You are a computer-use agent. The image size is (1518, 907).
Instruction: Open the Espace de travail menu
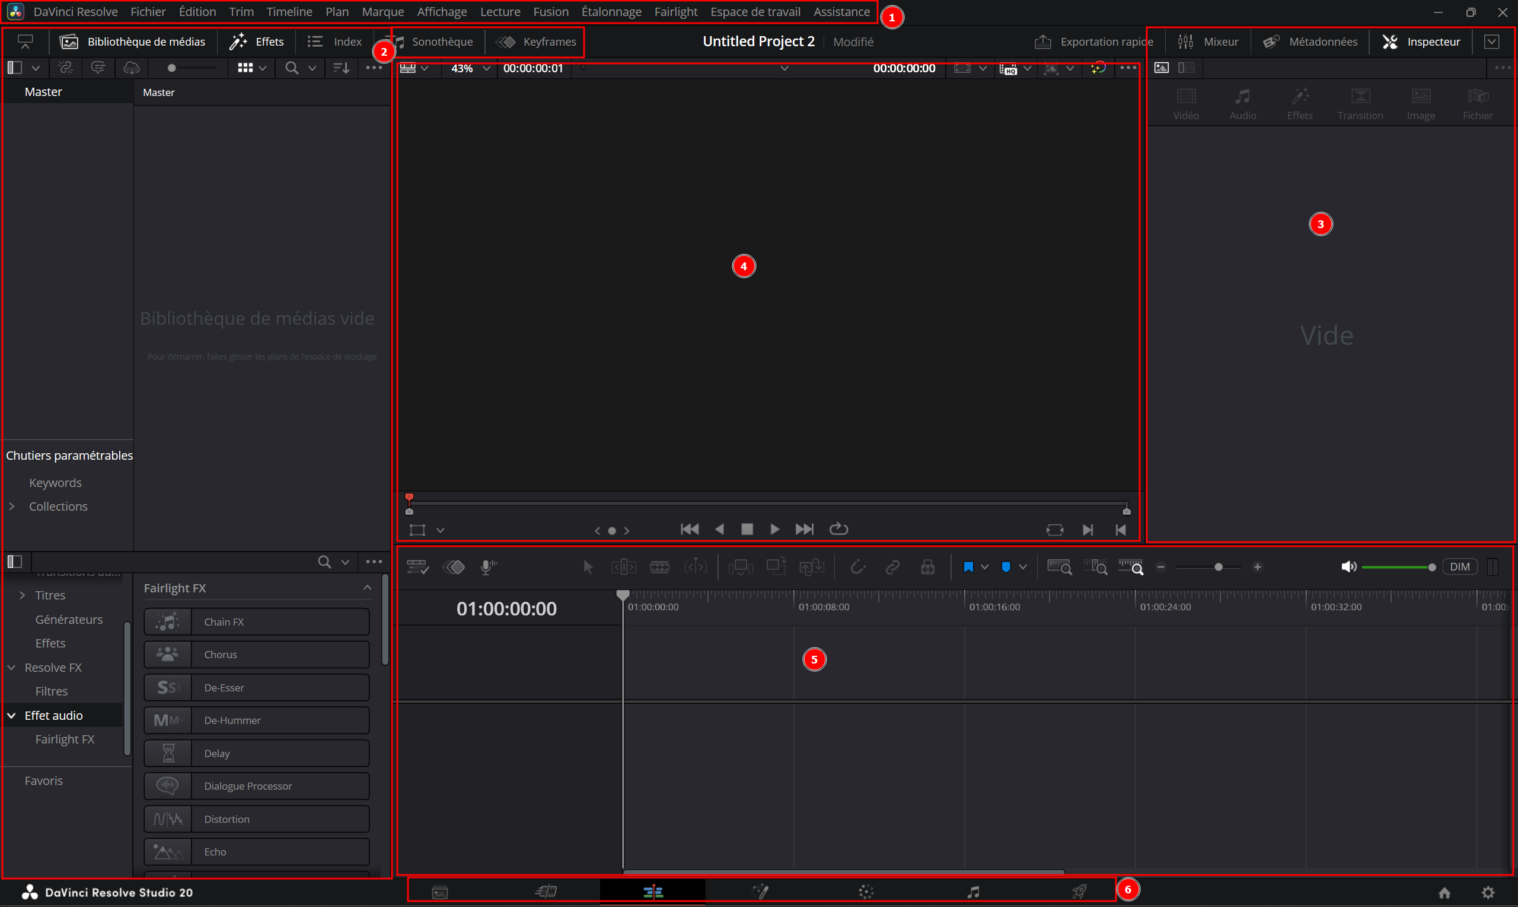[755, 12]
